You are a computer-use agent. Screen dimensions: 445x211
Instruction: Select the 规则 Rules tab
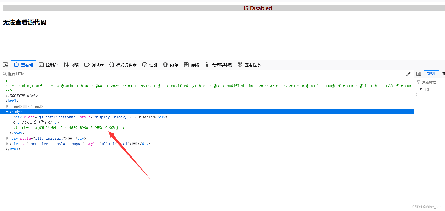pyautogui.click(x=431, y=74)
